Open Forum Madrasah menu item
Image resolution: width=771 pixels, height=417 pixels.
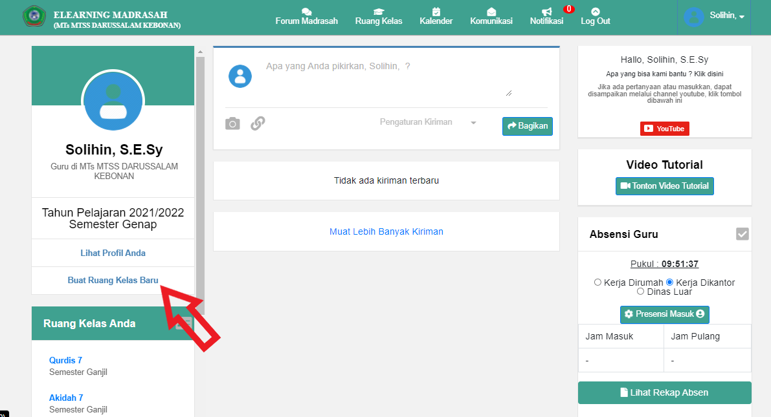307,16
